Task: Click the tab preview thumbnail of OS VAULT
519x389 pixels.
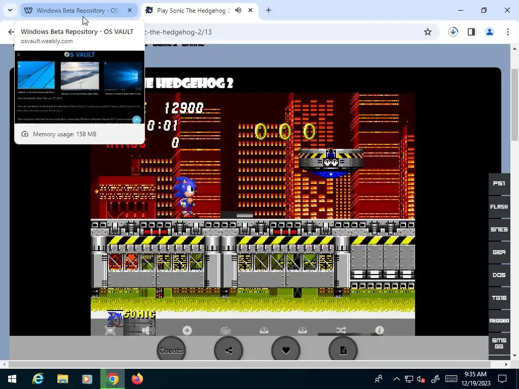Action: [x=80, y=87]
